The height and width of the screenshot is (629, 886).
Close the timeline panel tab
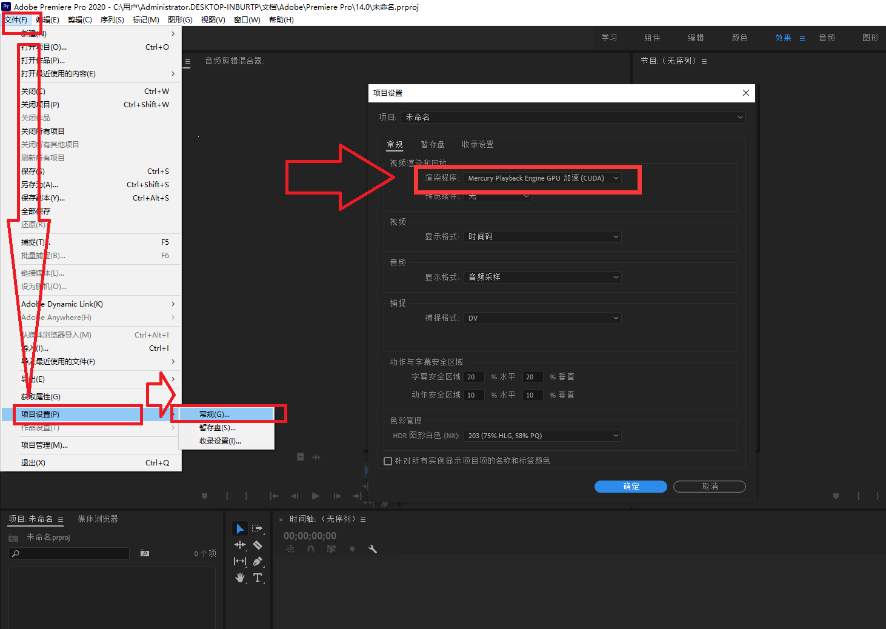click(x=281, y=519)
